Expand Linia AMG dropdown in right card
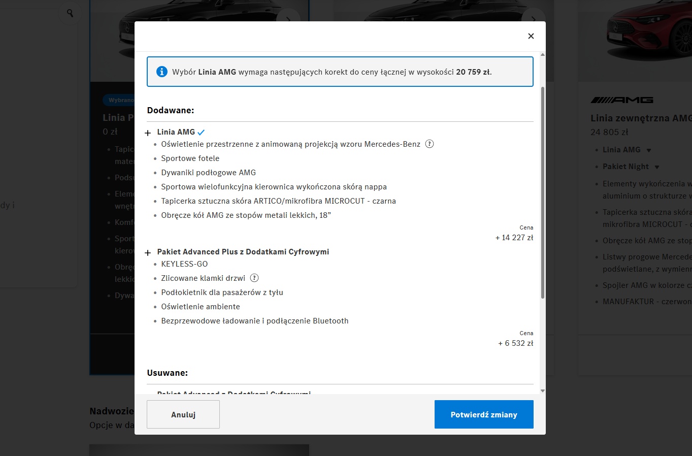 point(649,150)
